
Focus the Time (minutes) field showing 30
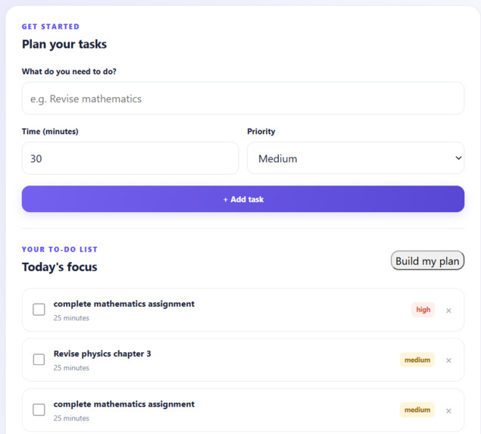tap(130, 158)
